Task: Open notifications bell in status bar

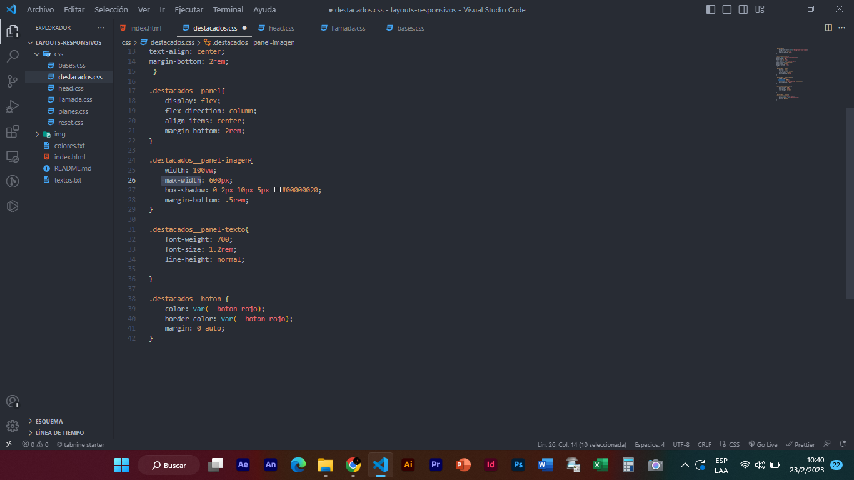Action: tap(843, 444)
